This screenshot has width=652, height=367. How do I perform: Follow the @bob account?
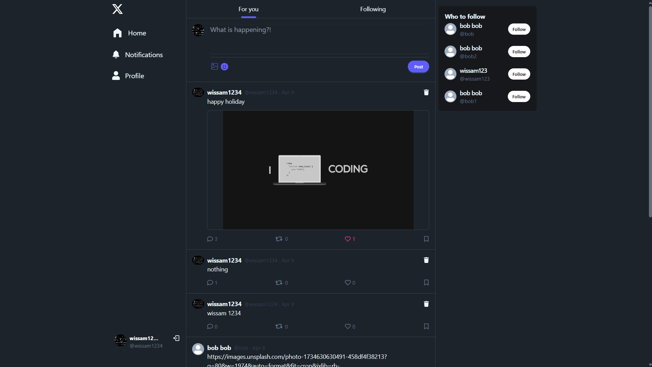click(x=519, y=29)
